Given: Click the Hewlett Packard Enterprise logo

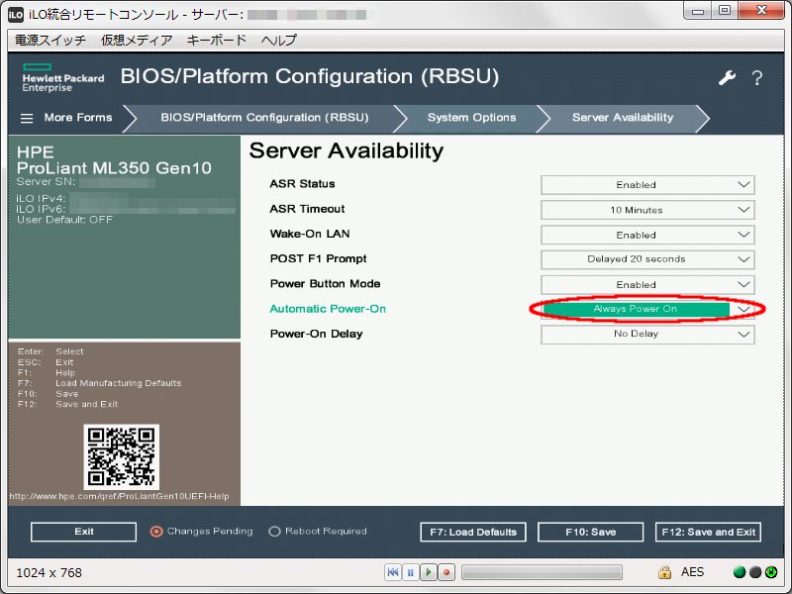Looking at the screenshot, I should tap(63, 78).
